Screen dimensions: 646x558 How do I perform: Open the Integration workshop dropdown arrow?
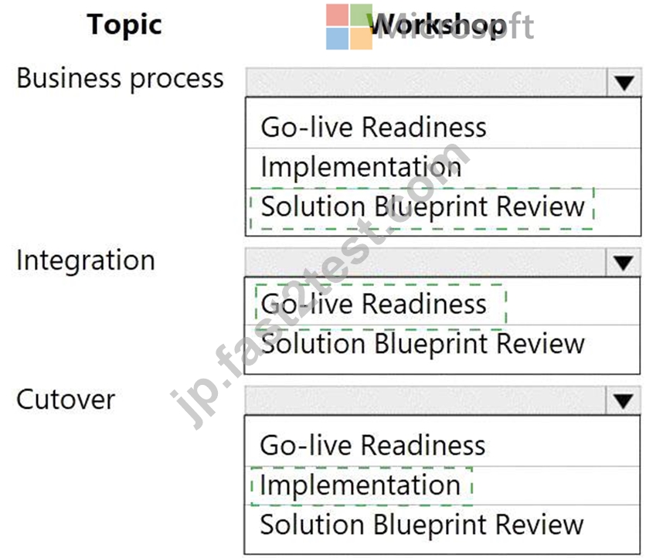click(x=624, y=263)
